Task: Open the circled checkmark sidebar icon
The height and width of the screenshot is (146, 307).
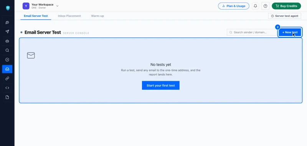Action: [7, 60]
